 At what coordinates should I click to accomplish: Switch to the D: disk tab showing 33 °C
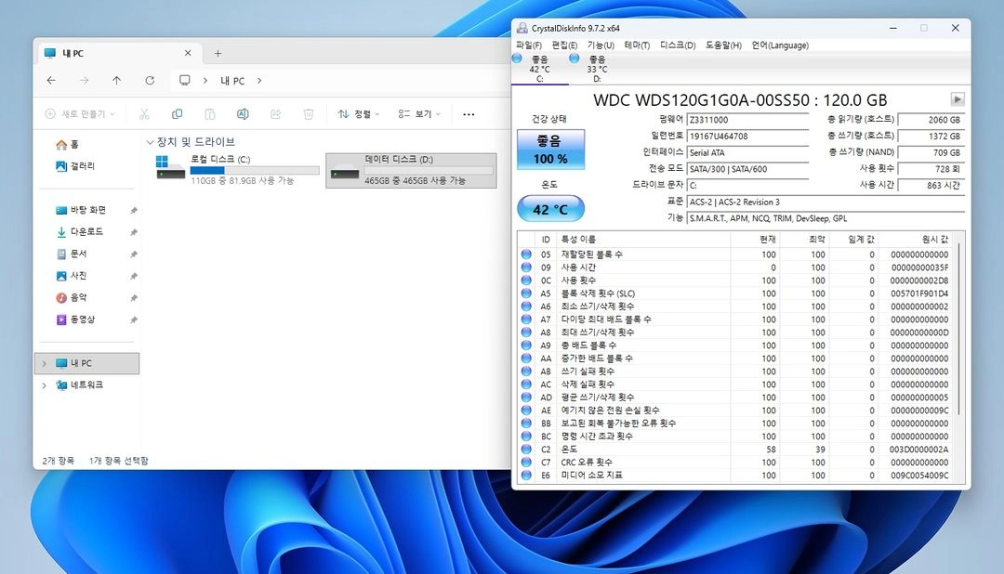[x=596, y=69]
